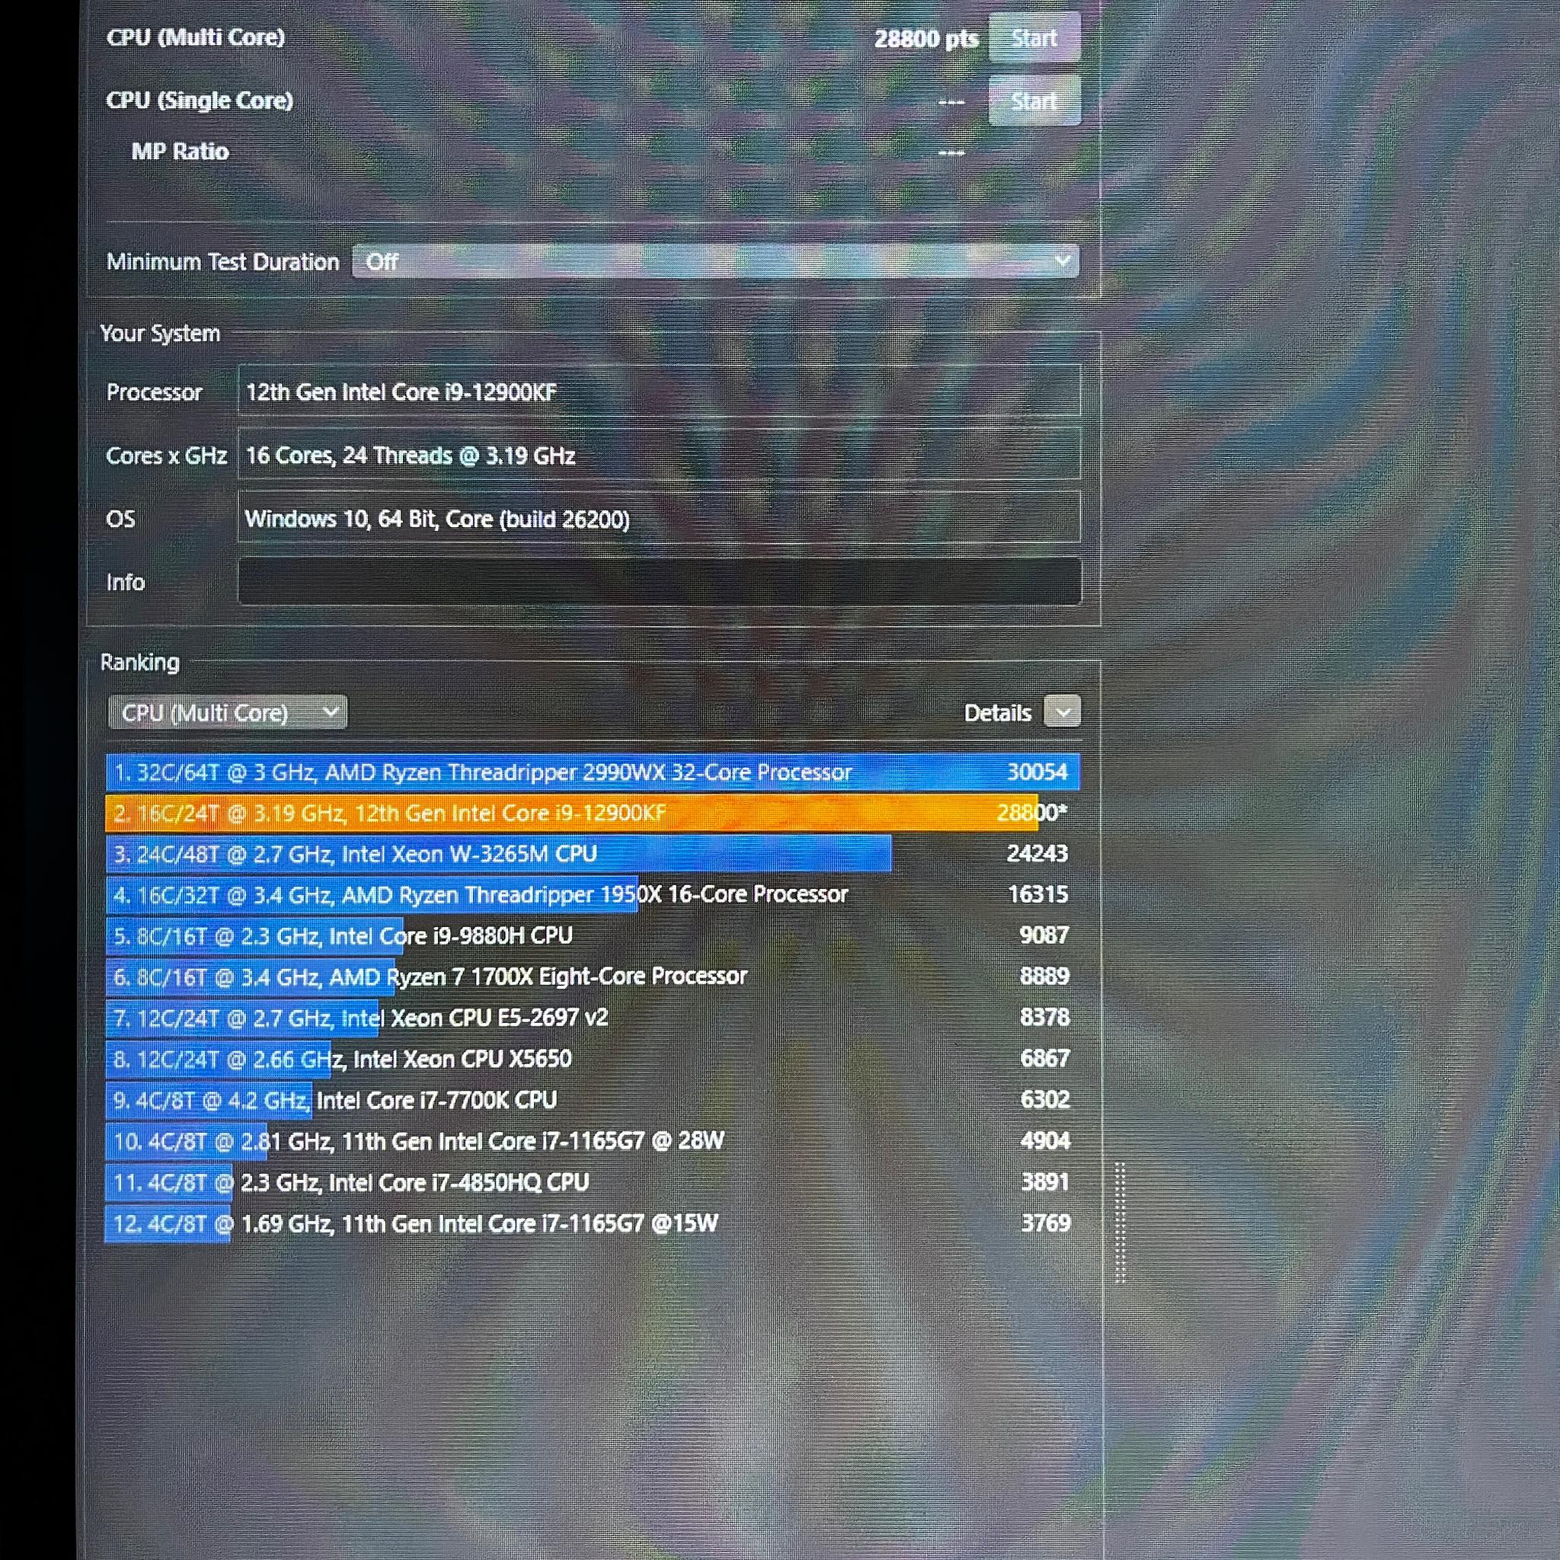The width and height of the screenshot is (1560, 1560).
Task: Click the 16315 score value
Action: point(1038,895)
